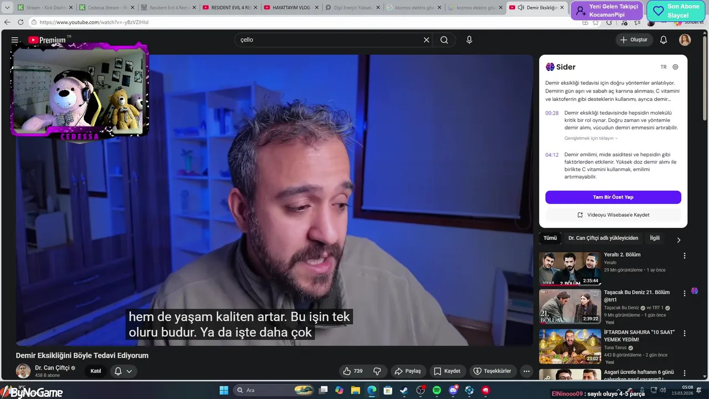This screenshot has width=709, height=399.
Task: Open Task View on taskbar
Action: point(323,390)
